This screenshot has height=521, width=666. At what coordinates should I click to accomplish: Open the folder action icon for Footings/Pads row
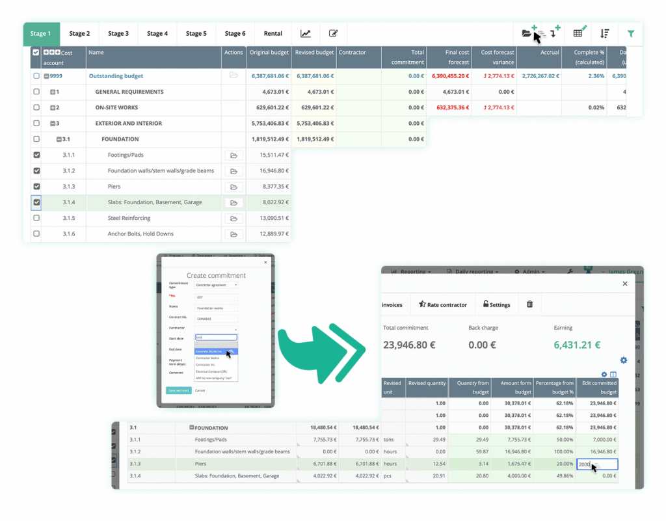click(x=233, y=155)
